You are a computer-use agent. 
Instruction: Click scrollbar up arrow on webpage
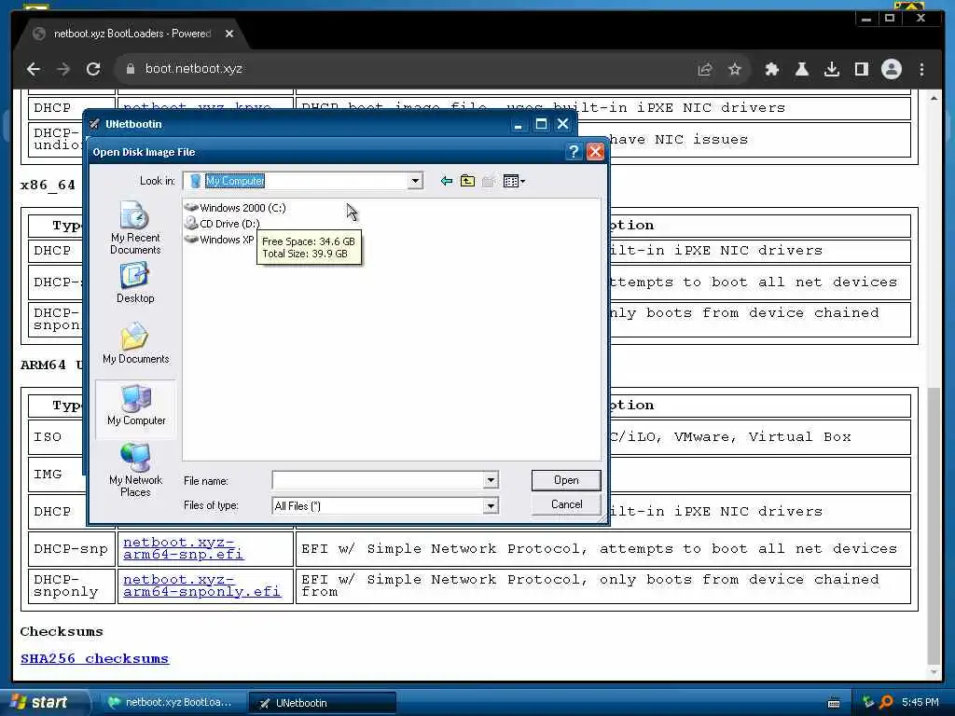point(934,97)
